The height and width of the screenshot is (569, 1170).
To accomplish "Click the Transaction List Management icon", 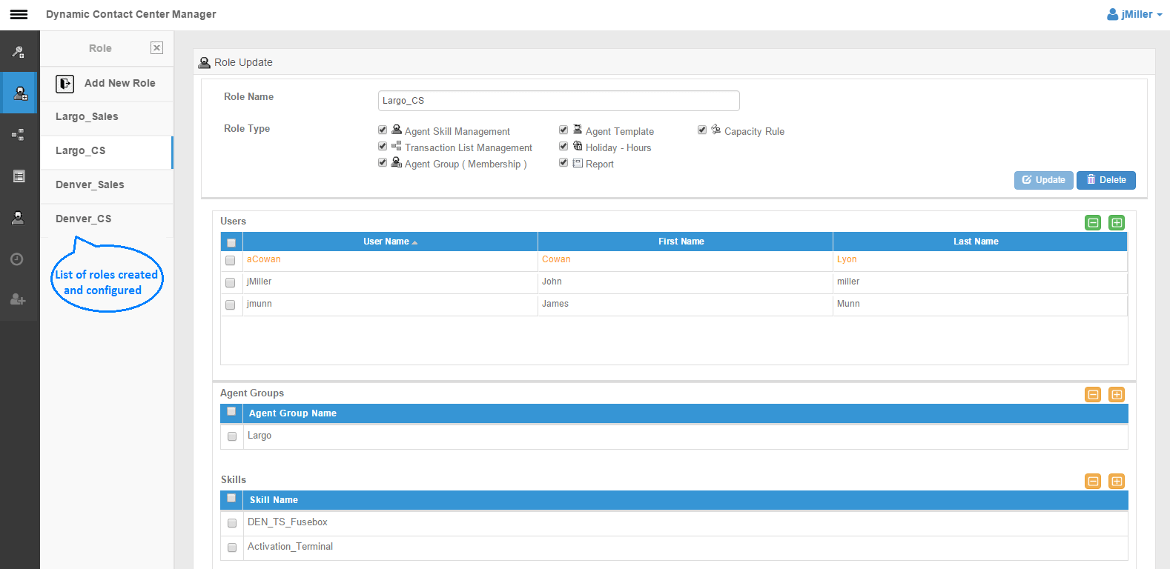I will pos(397,146).
